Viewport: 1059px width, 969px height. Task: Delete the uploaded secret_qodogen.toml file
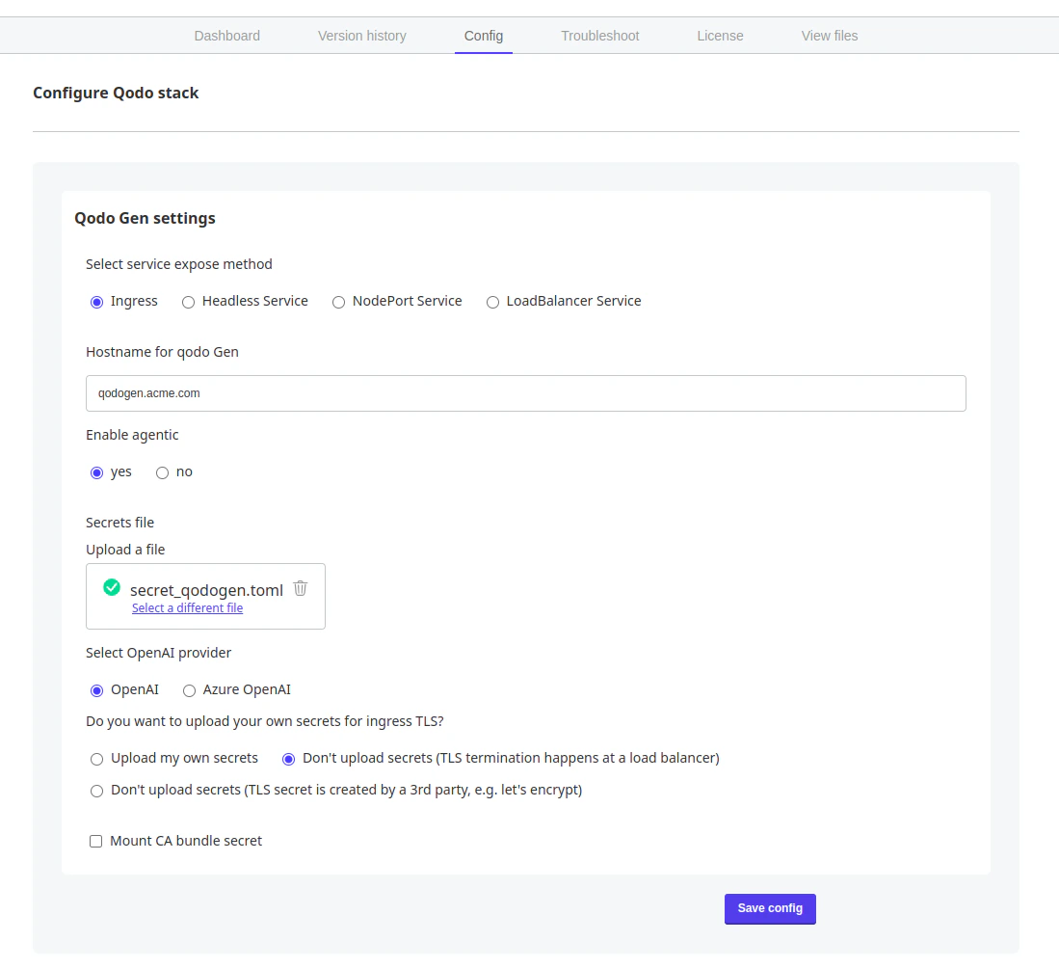[300, 588]
